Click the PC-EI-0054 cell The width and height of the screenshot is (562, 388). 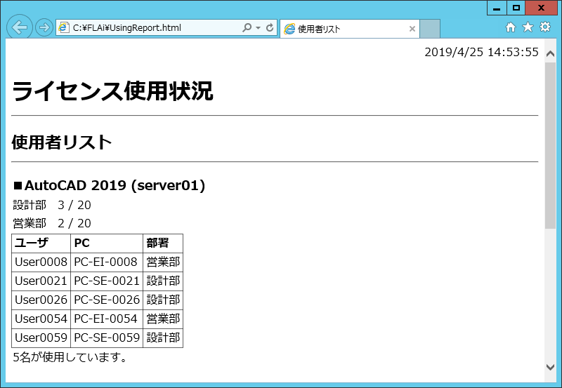click(x=107, y=319)
